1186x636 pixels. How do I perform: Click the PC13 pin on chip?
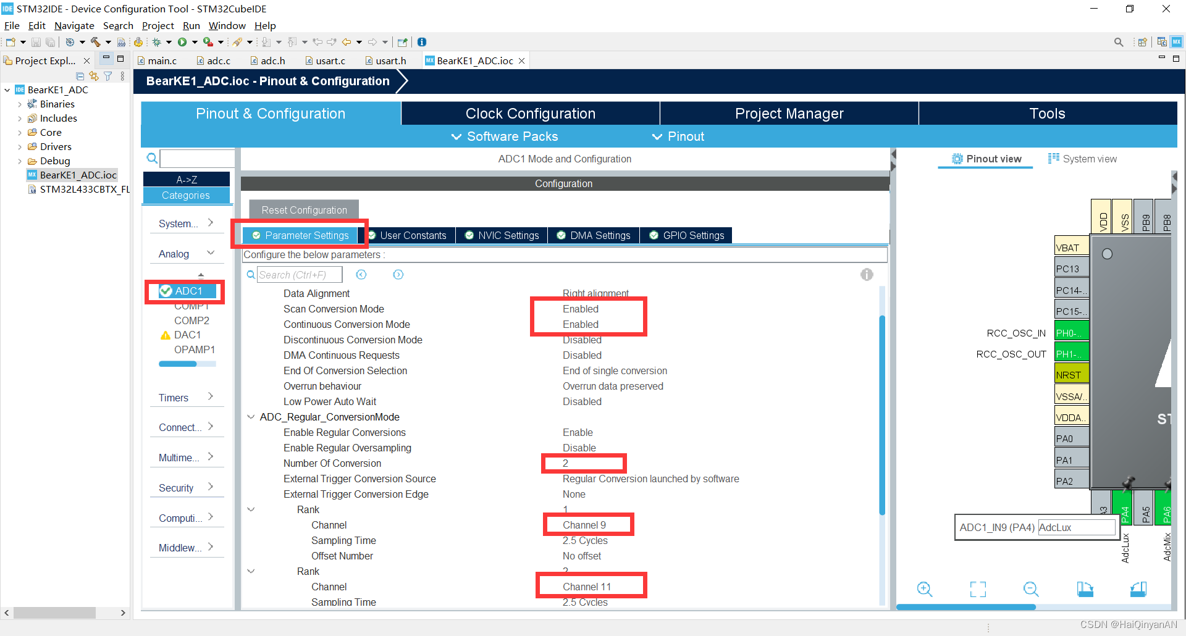(x=1071, y=269)
